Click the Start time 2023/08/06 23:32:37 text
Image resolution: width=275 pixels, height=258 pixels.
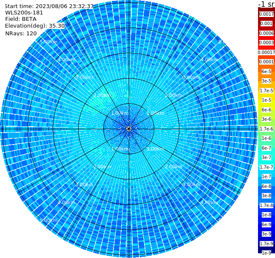pyautogui.click(x=49, y=6)
